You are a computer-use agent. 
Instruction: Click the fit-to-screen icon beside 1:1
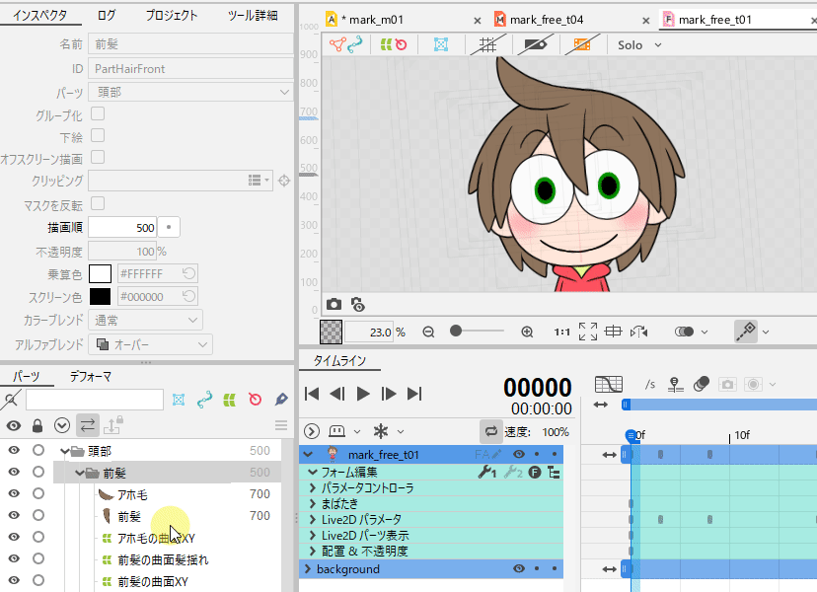tap(588, 333)
